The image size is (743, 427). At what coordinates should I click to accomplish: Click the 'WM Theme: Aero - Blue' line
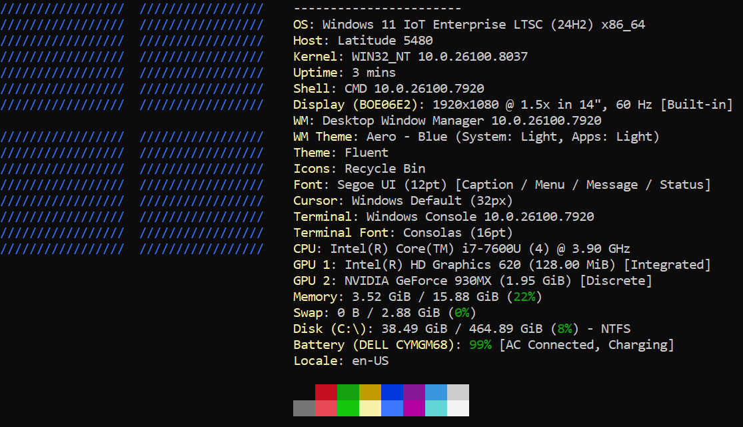tap(476, 137)
